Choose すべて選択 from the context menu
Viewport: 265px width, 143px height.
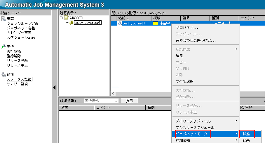[206, 81]
